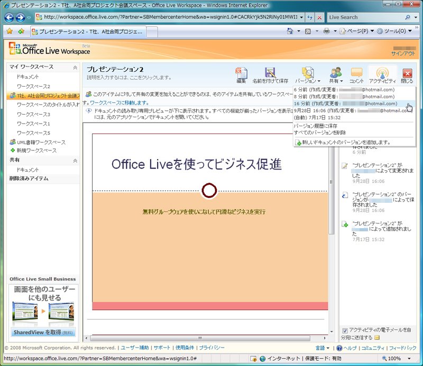Select the 6 分前 version entry
Screen dimensions: 423x366
[354, 90]
